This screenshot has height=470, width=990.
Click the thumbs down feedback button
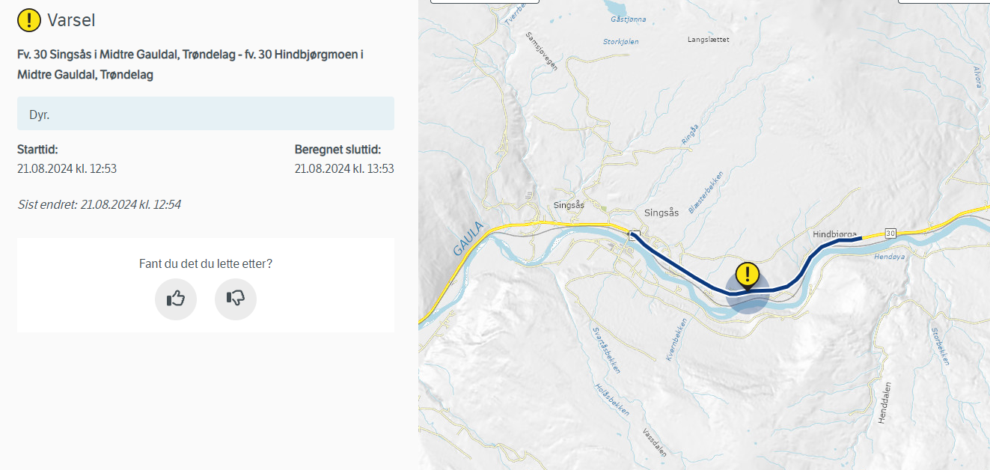click(x=236, y=299)
